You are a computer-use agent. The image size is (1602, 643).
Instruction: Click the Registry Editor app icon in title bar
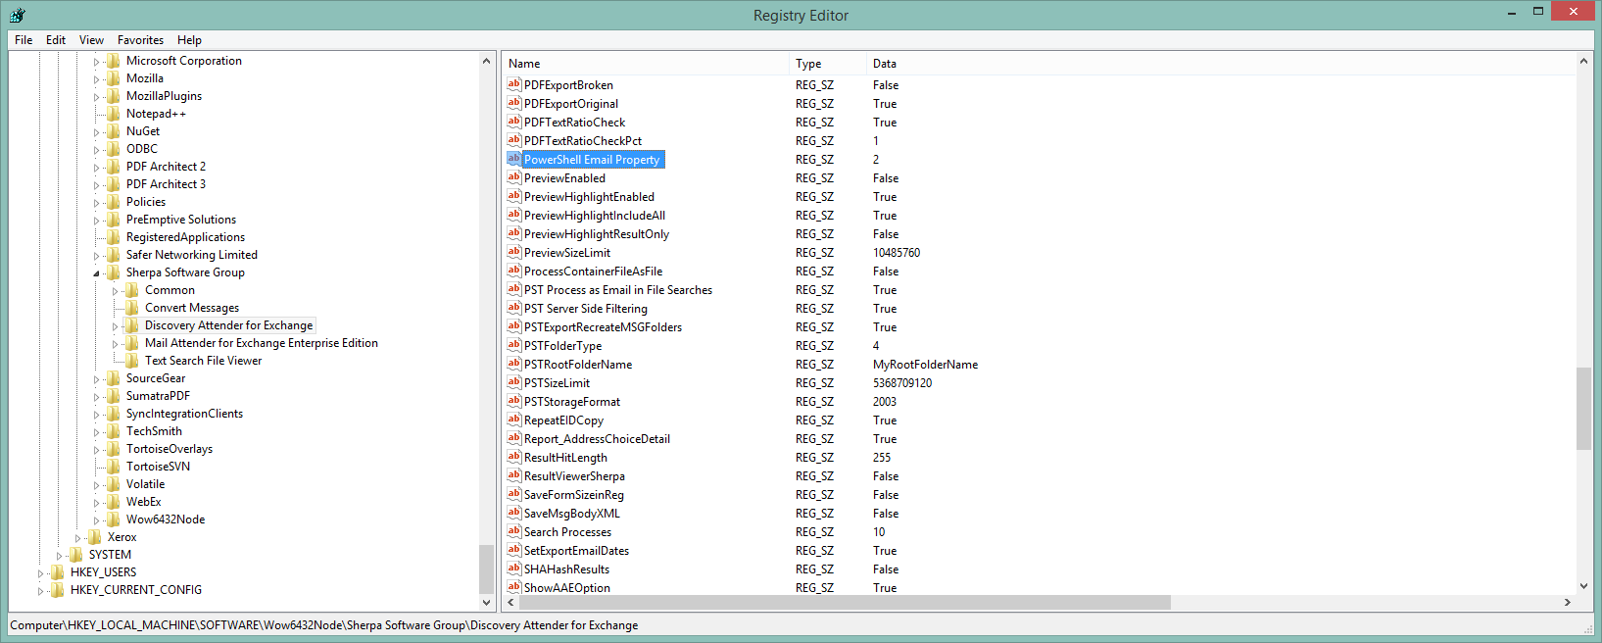(18, 15)
